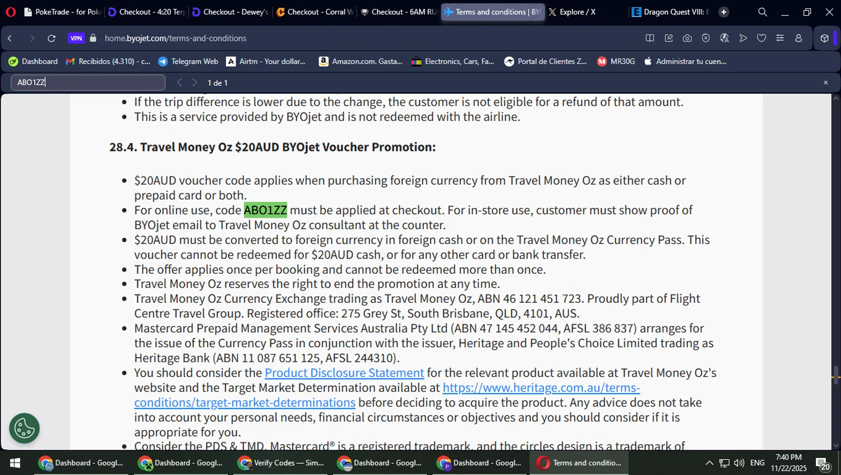Switch to Explore / X tab

[585, 12]
